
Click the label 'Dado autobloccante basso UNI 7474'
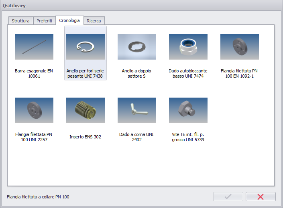pyautogui.click(x=188, y=73)
